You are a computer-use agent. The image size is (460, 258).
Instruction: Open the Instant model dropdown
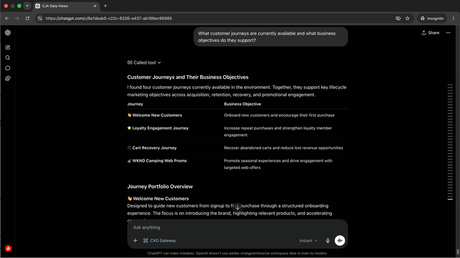pyautogui.click(x=309, y=241)
